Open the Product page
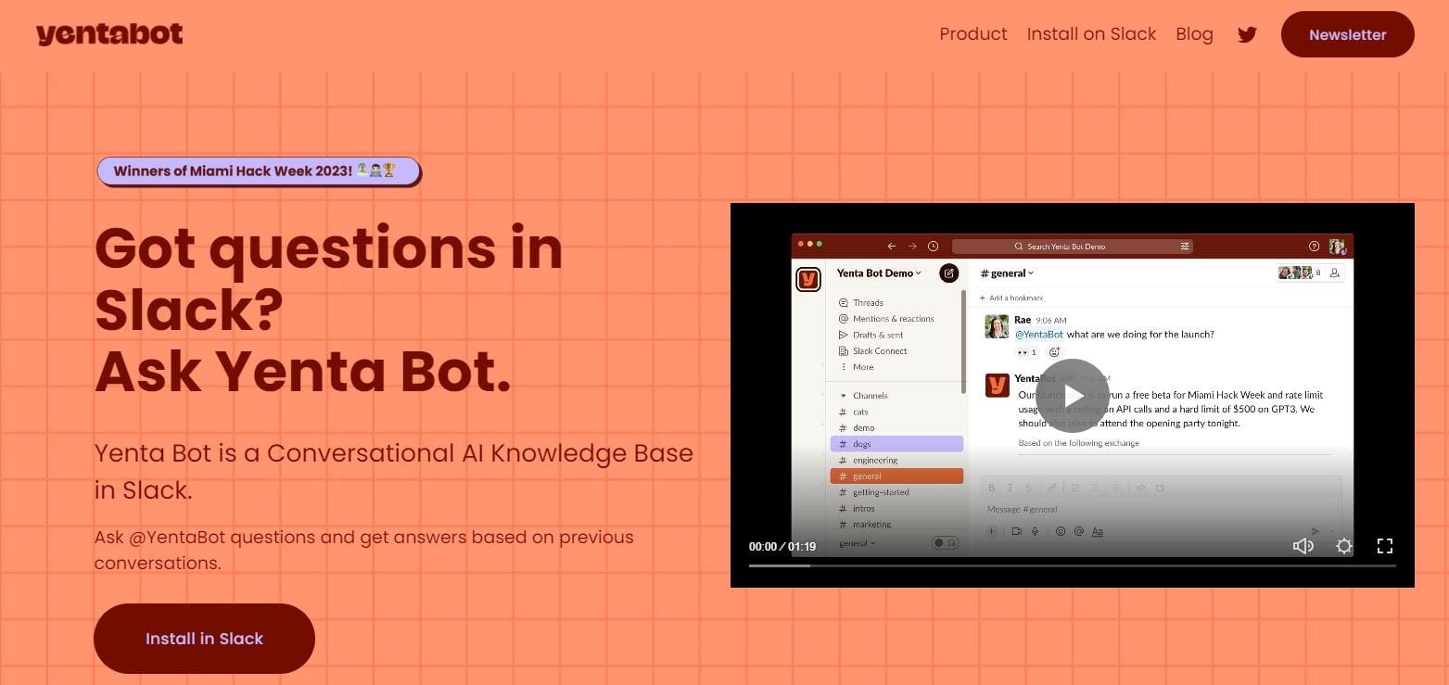Viewport: 1449px width, 685px height. click(972, 34)
